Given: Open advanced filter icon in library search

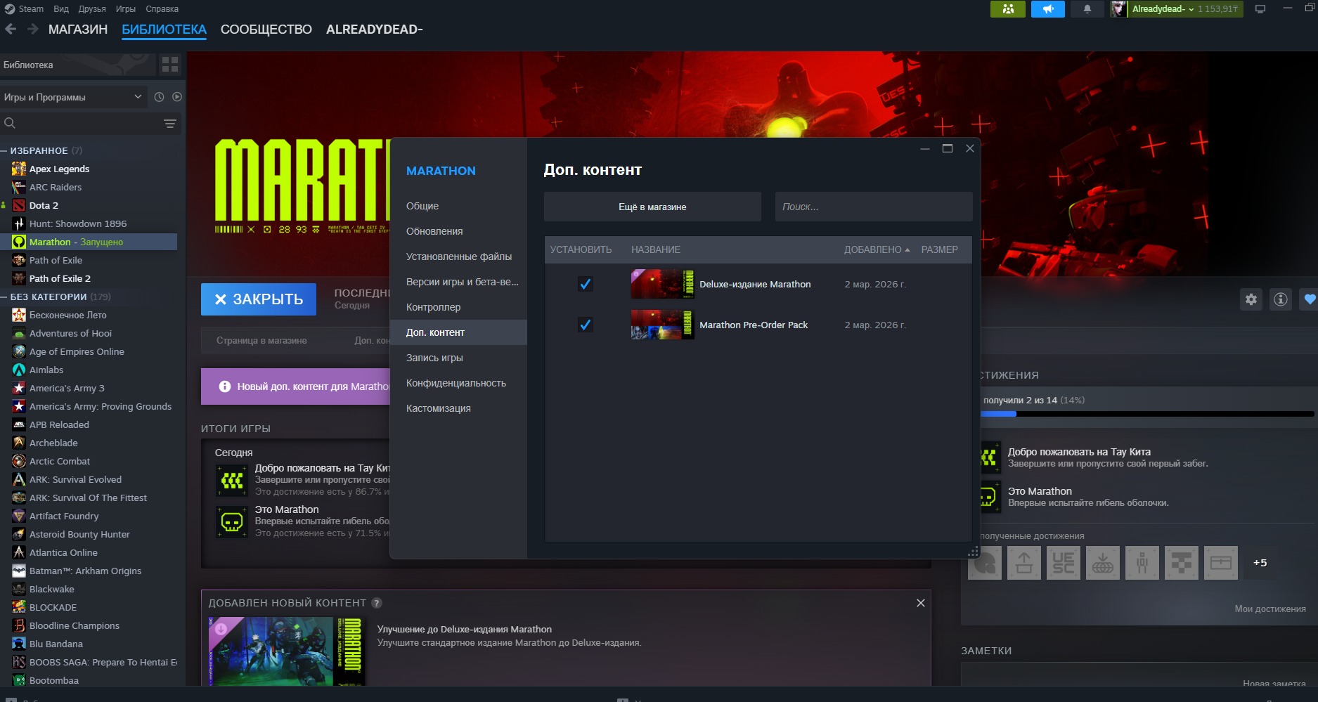Looking at the screenshot, I should click(169, 124).
